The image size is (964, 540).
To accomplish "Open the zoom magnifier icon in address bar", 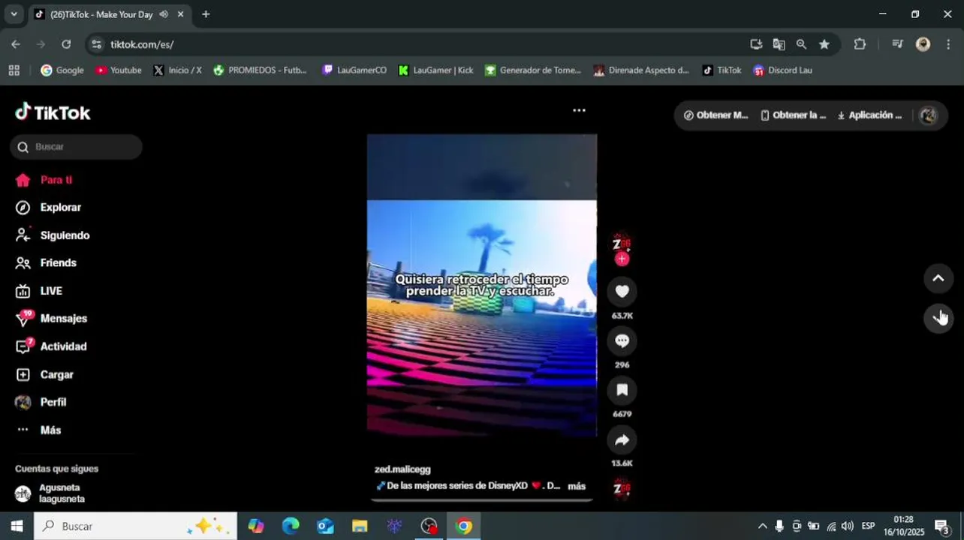I will [x=801, y=44].
